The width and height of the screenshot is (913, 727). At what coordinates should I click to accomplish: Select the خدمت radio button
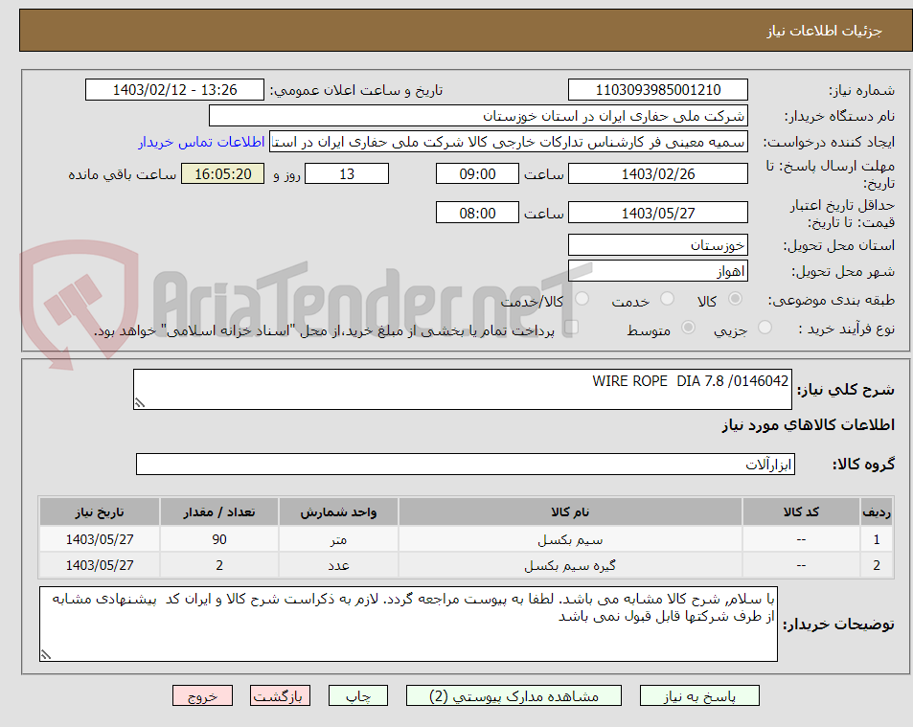(x=668, y=299)
